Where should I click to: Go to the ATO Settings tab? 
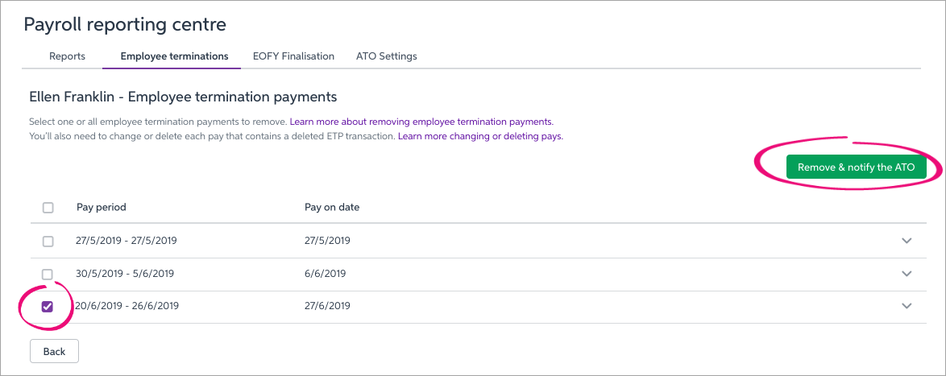pos(387,56)
